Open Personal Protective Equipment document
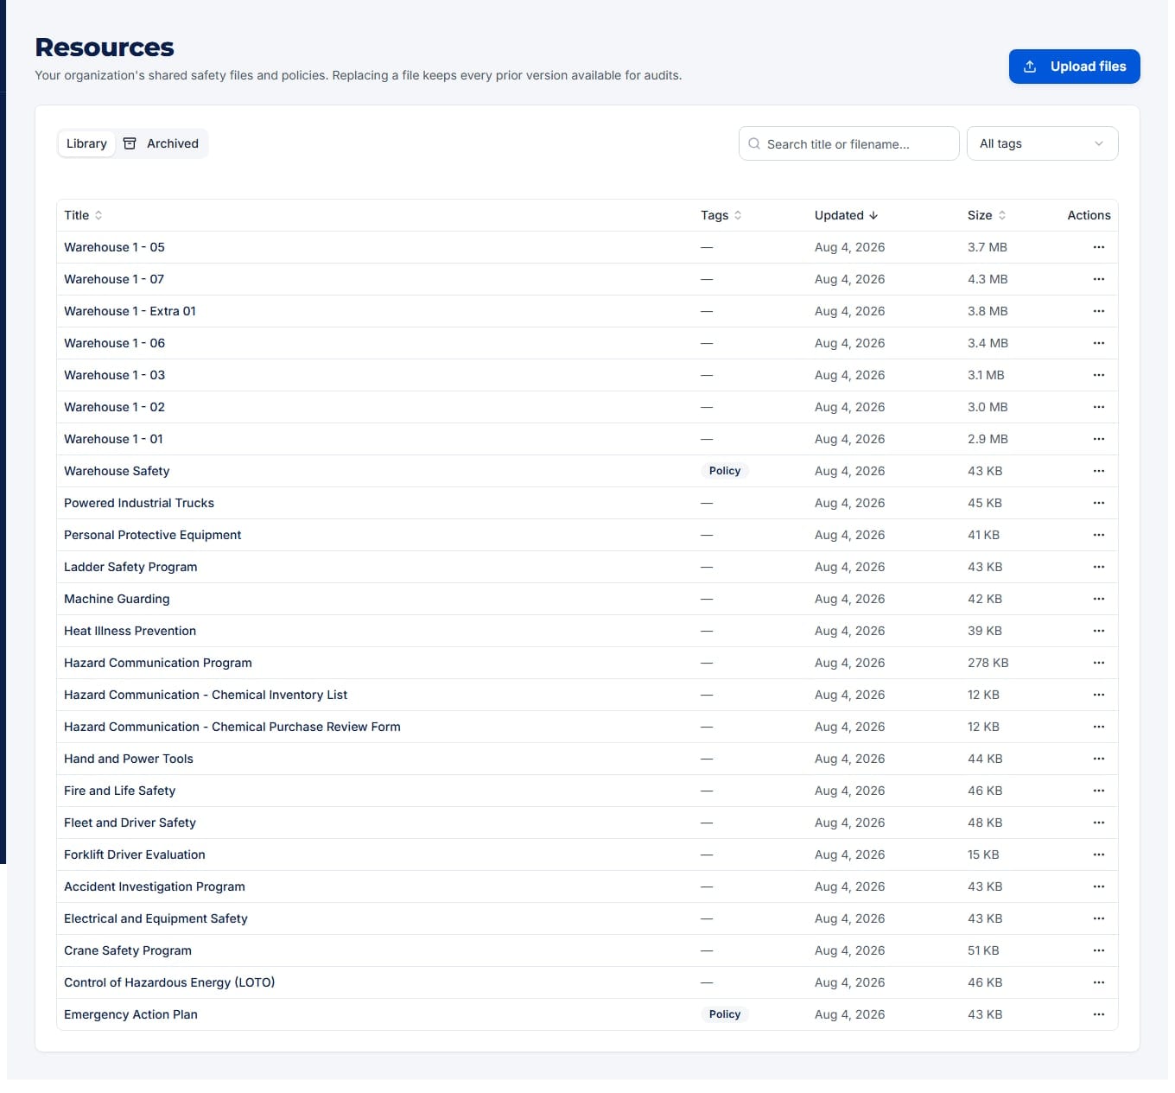Viewport: 1175px width, 1093px height. (152, 535)
